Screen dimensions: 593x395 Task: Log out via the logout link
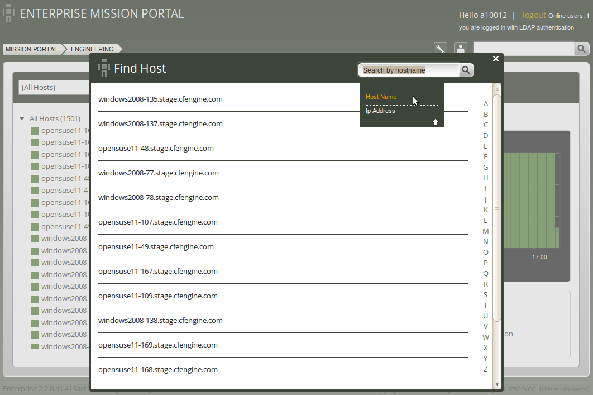coord(534,15)
